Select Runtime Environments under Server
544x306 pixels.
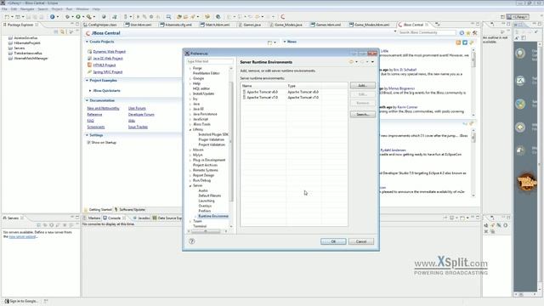tap(213, 216)
